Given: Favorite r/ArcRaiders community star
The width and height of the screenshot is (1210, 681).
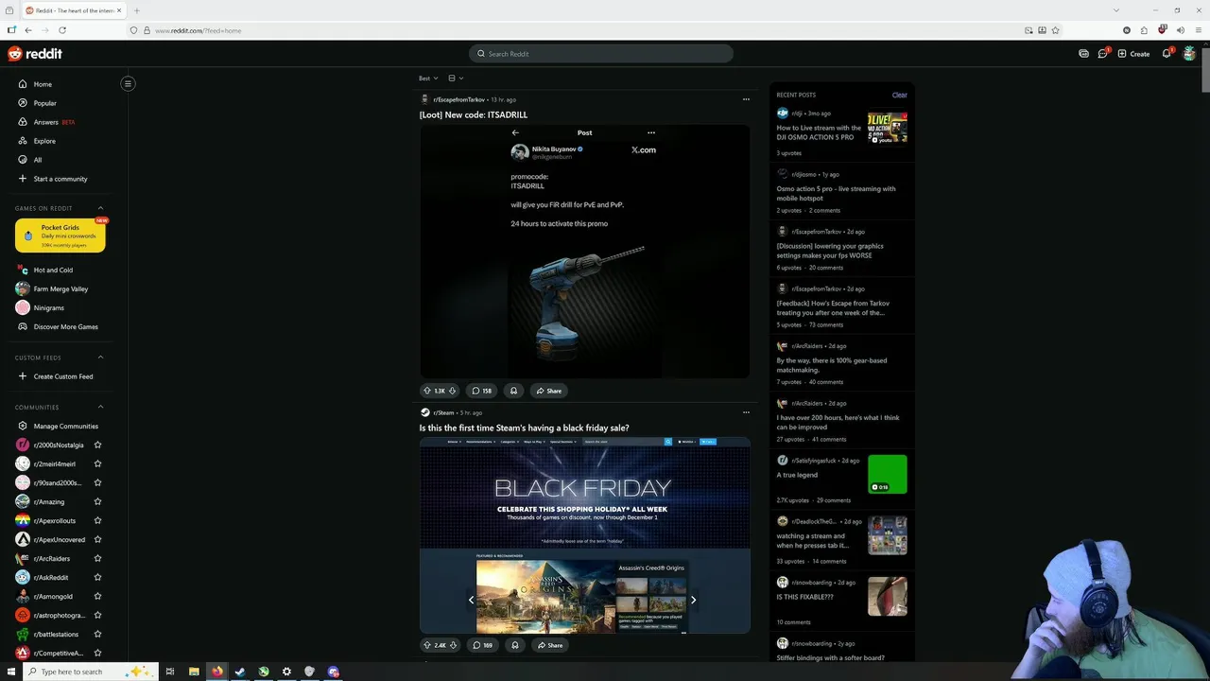Looking at the screenshot, I should tap(97, 558).
